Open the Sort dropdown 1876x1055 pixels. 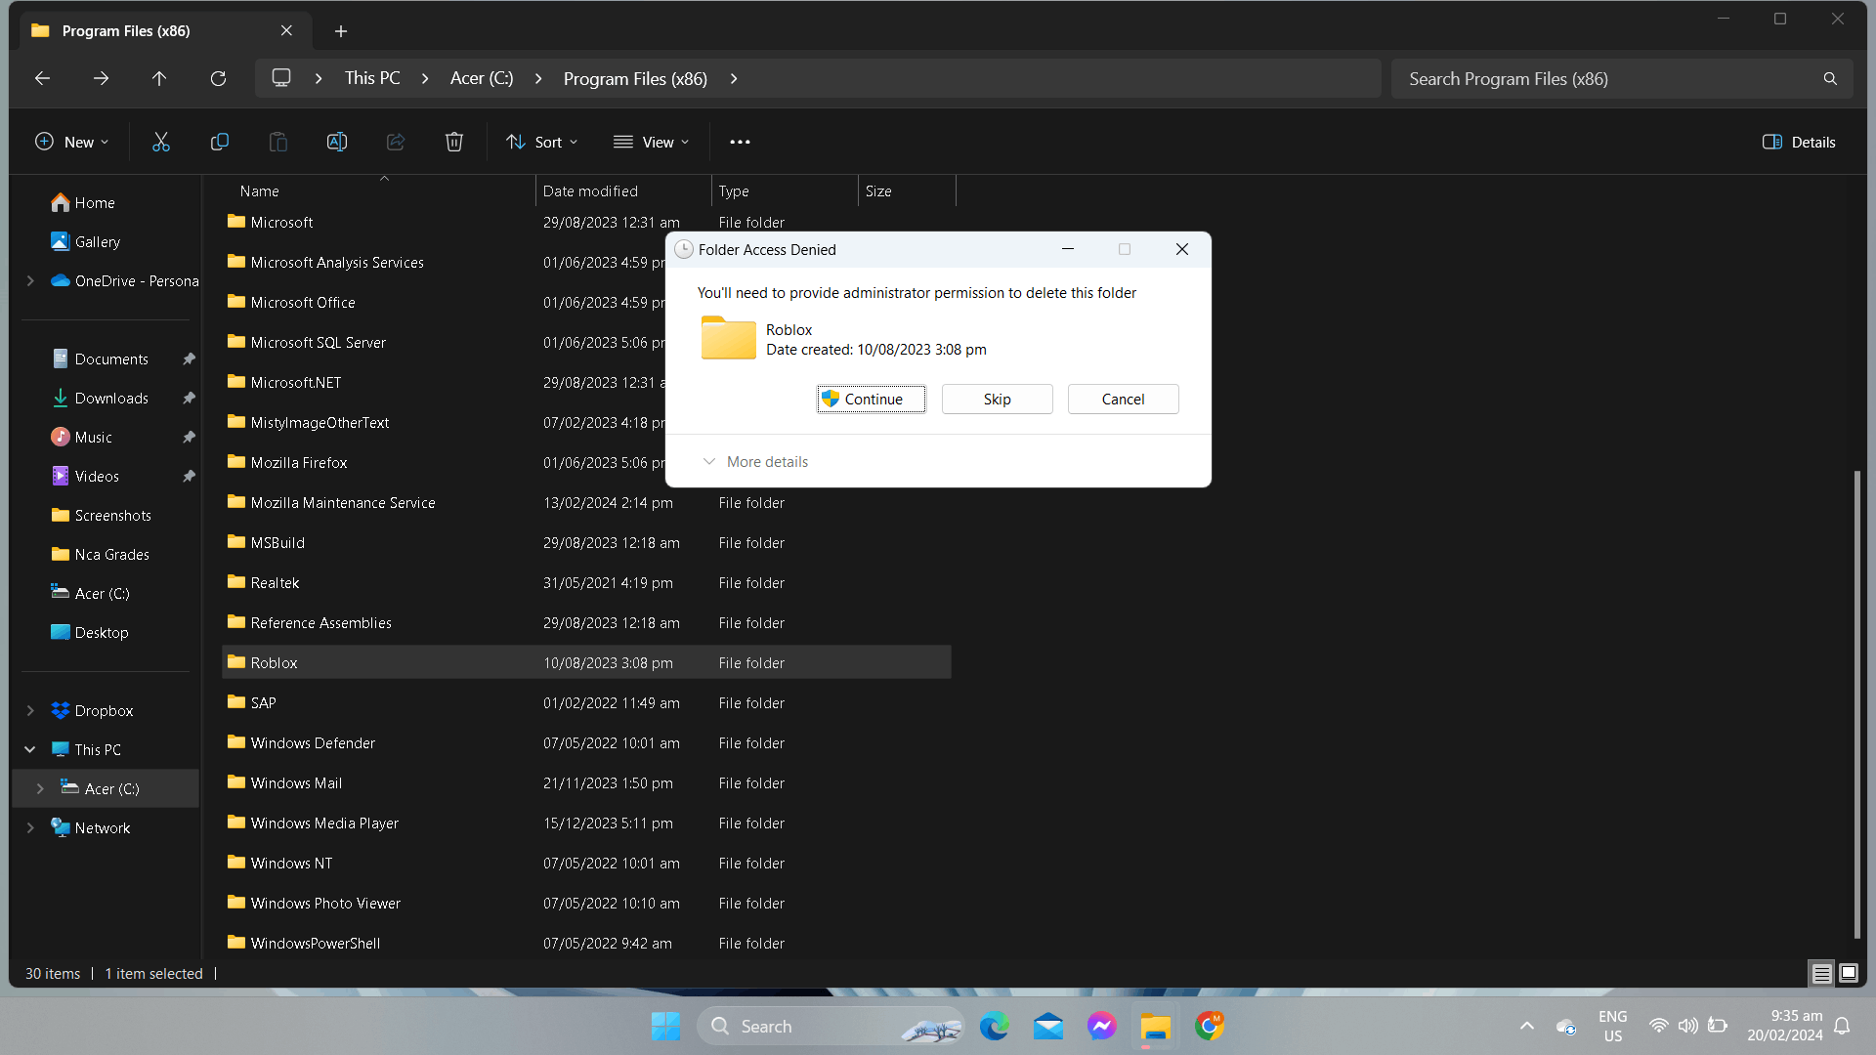tap(542, 142)
